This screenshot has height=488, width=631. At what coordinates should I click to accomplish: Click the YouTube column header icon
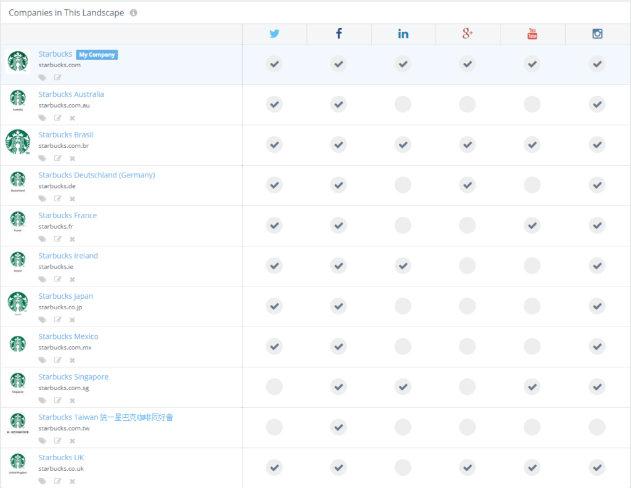[x=532, y=33]
